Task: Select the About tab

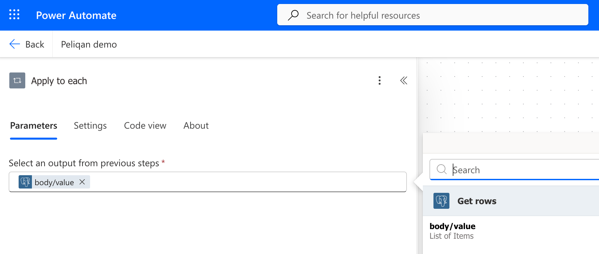Action: pyautogui.click(x=196, y=126)
